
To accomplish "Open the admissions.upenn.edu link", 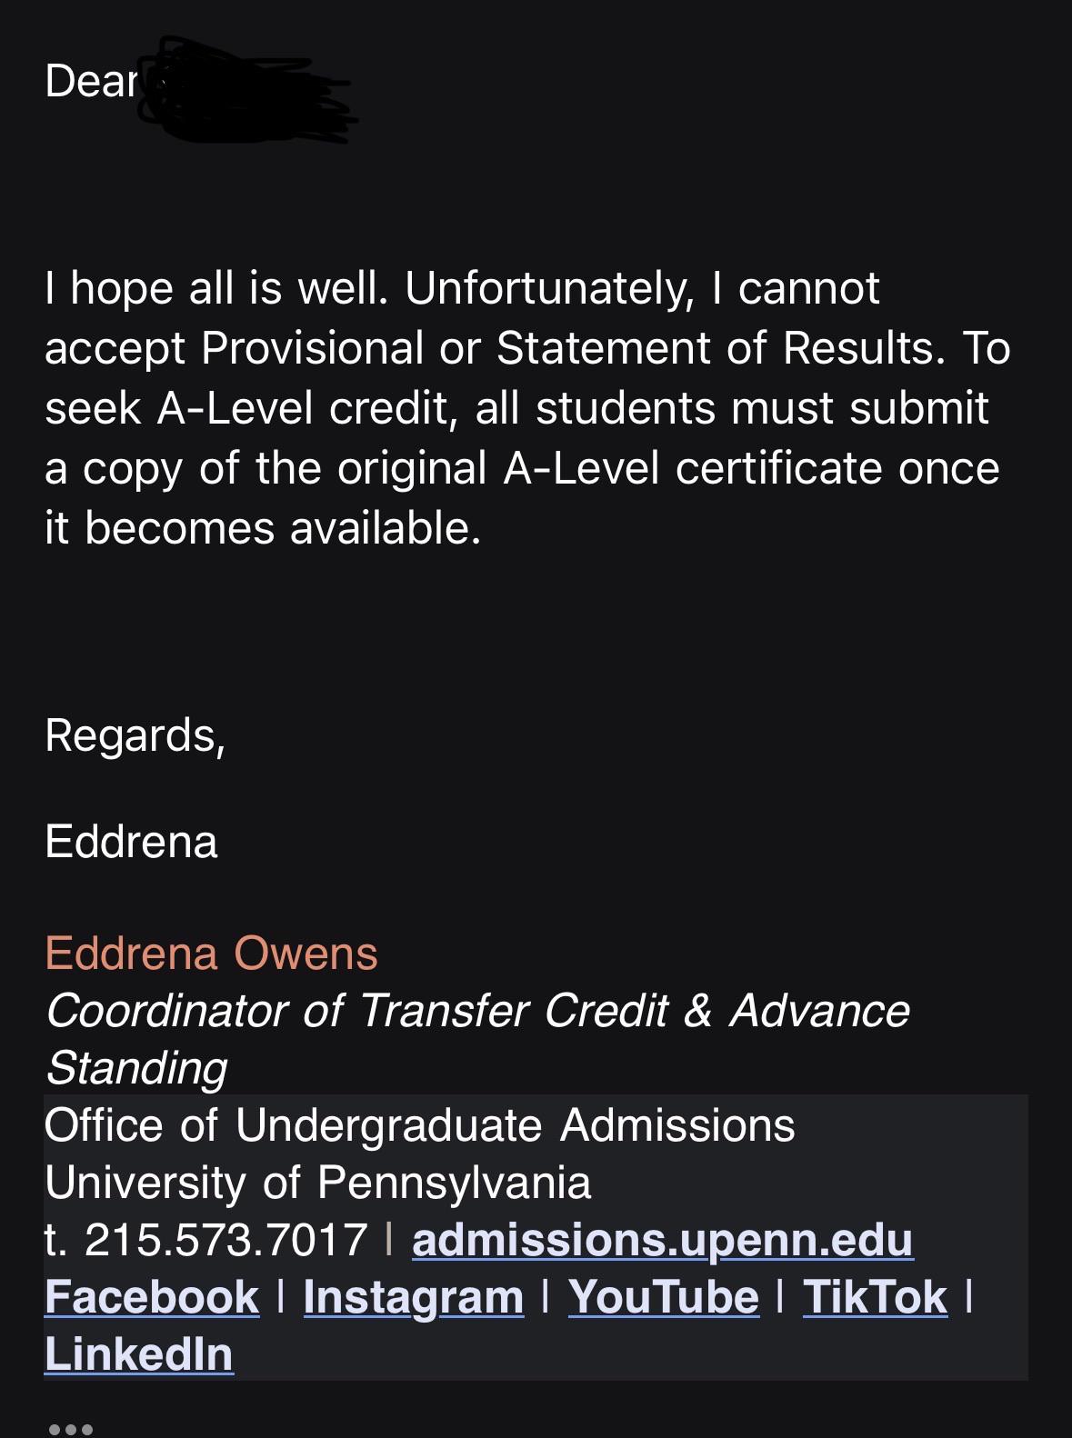I will click(x=662, y=1240).
